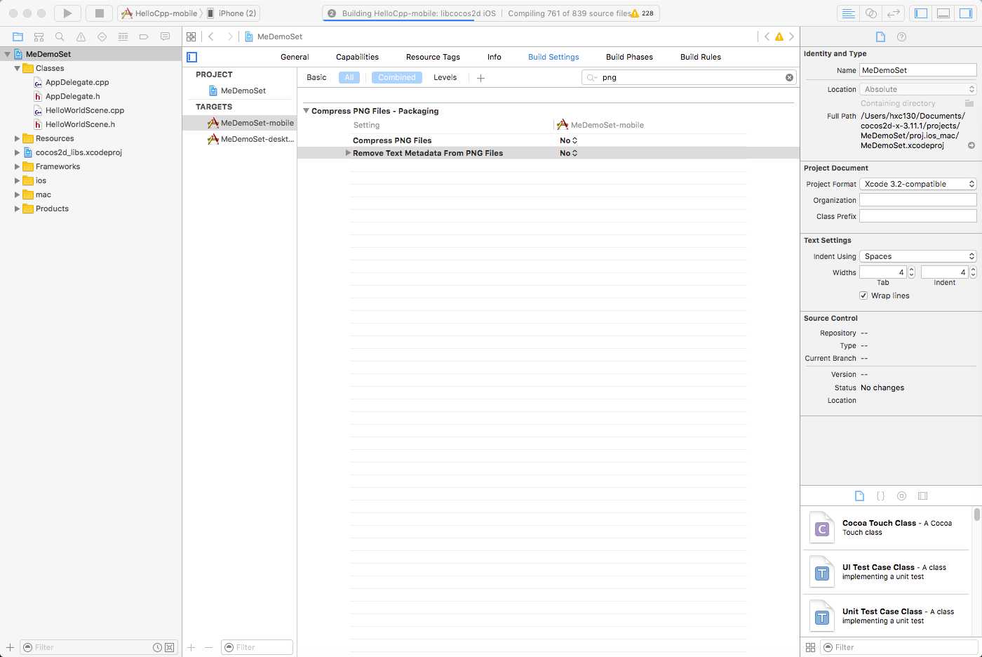Open the Info tab
The height and width of the screenshot is (657, 982).
495,57
